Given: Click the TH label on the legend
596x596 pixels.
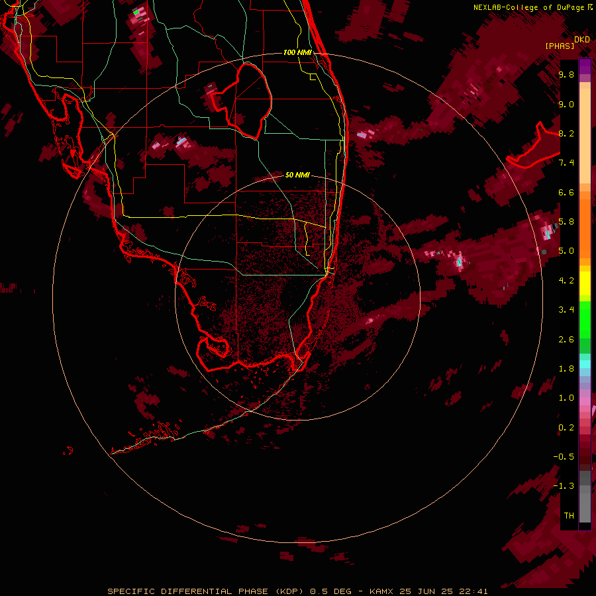Looking at the screenshot, I should coord(569,516).
